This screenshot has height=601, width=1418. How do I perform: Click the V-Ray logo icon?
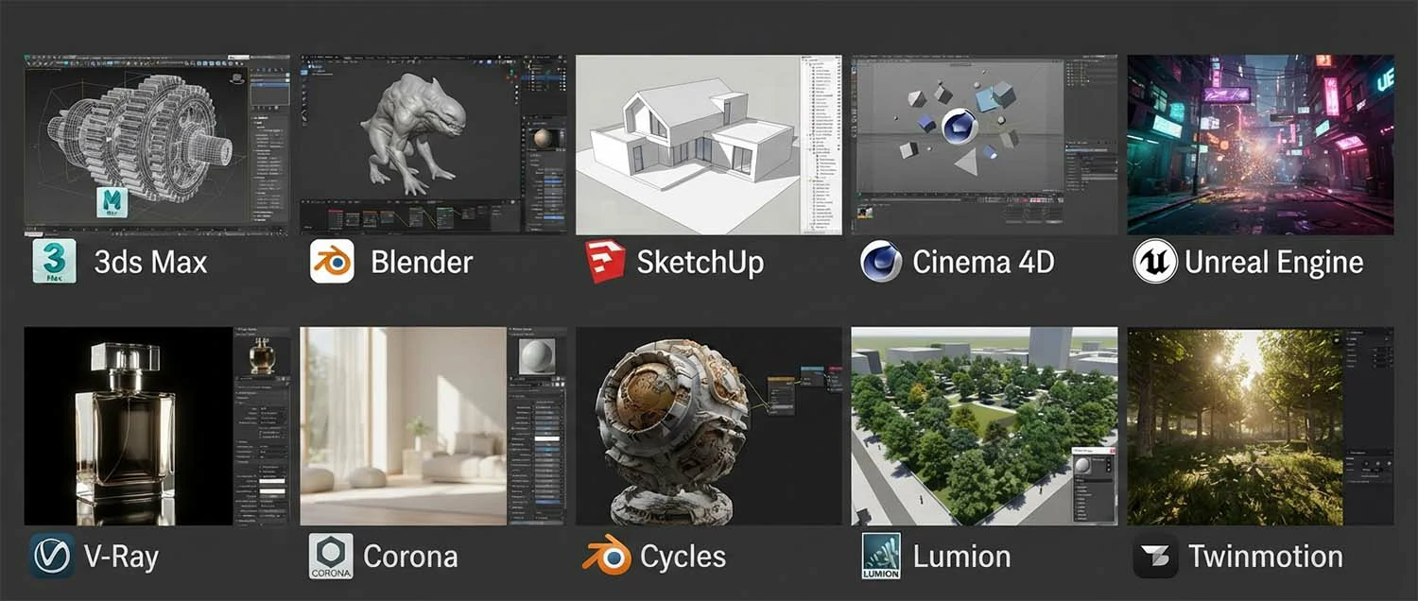(52, 556)
